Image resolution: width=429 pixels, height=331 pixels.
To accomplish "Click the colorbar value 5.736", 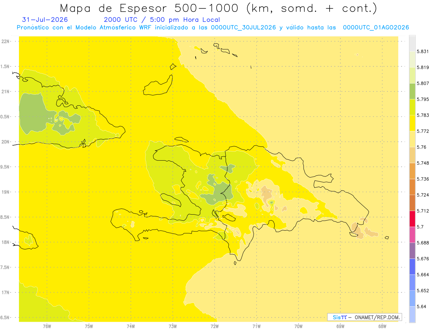I will point(423,179).
